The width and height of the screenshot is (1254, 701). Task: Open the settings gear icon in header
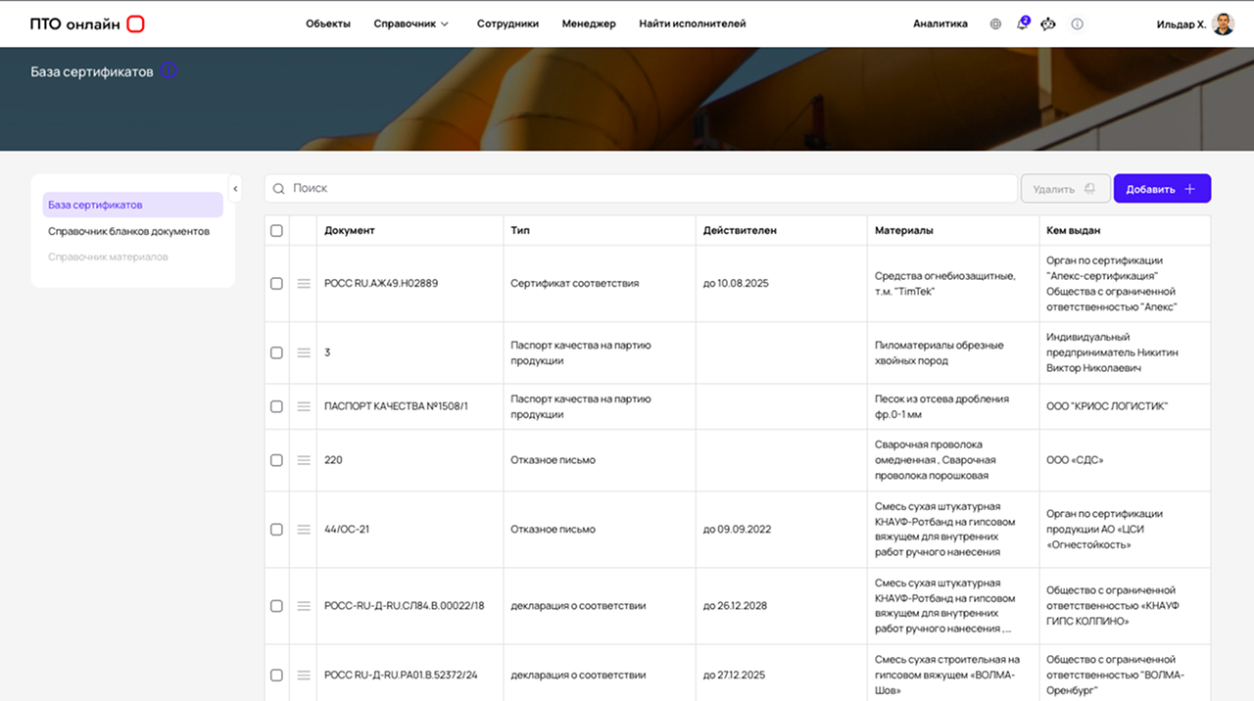995,23
